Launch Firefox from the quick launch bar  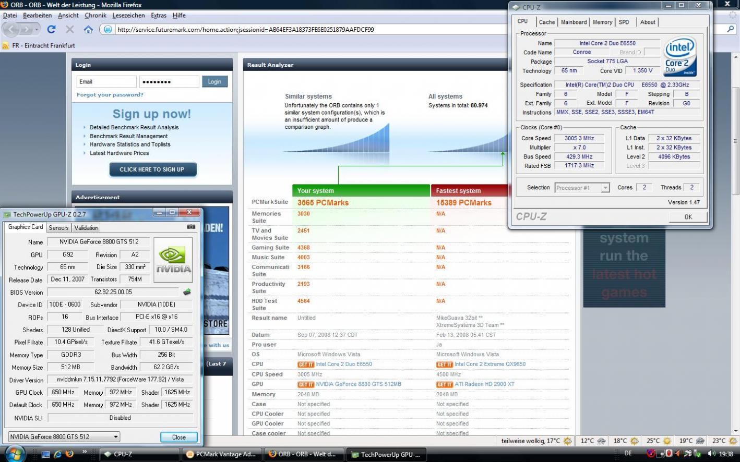(x=70, y=454)
